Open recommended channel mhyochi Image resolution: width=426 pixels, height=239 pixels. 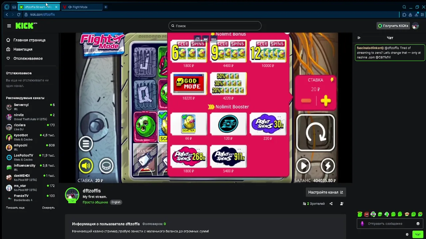tap(30, 147)
